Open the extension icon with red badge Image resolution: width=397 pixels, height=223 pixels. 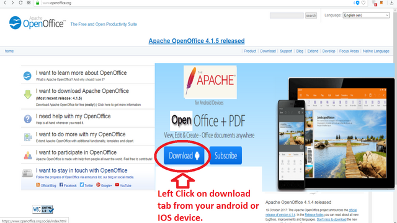374,3
